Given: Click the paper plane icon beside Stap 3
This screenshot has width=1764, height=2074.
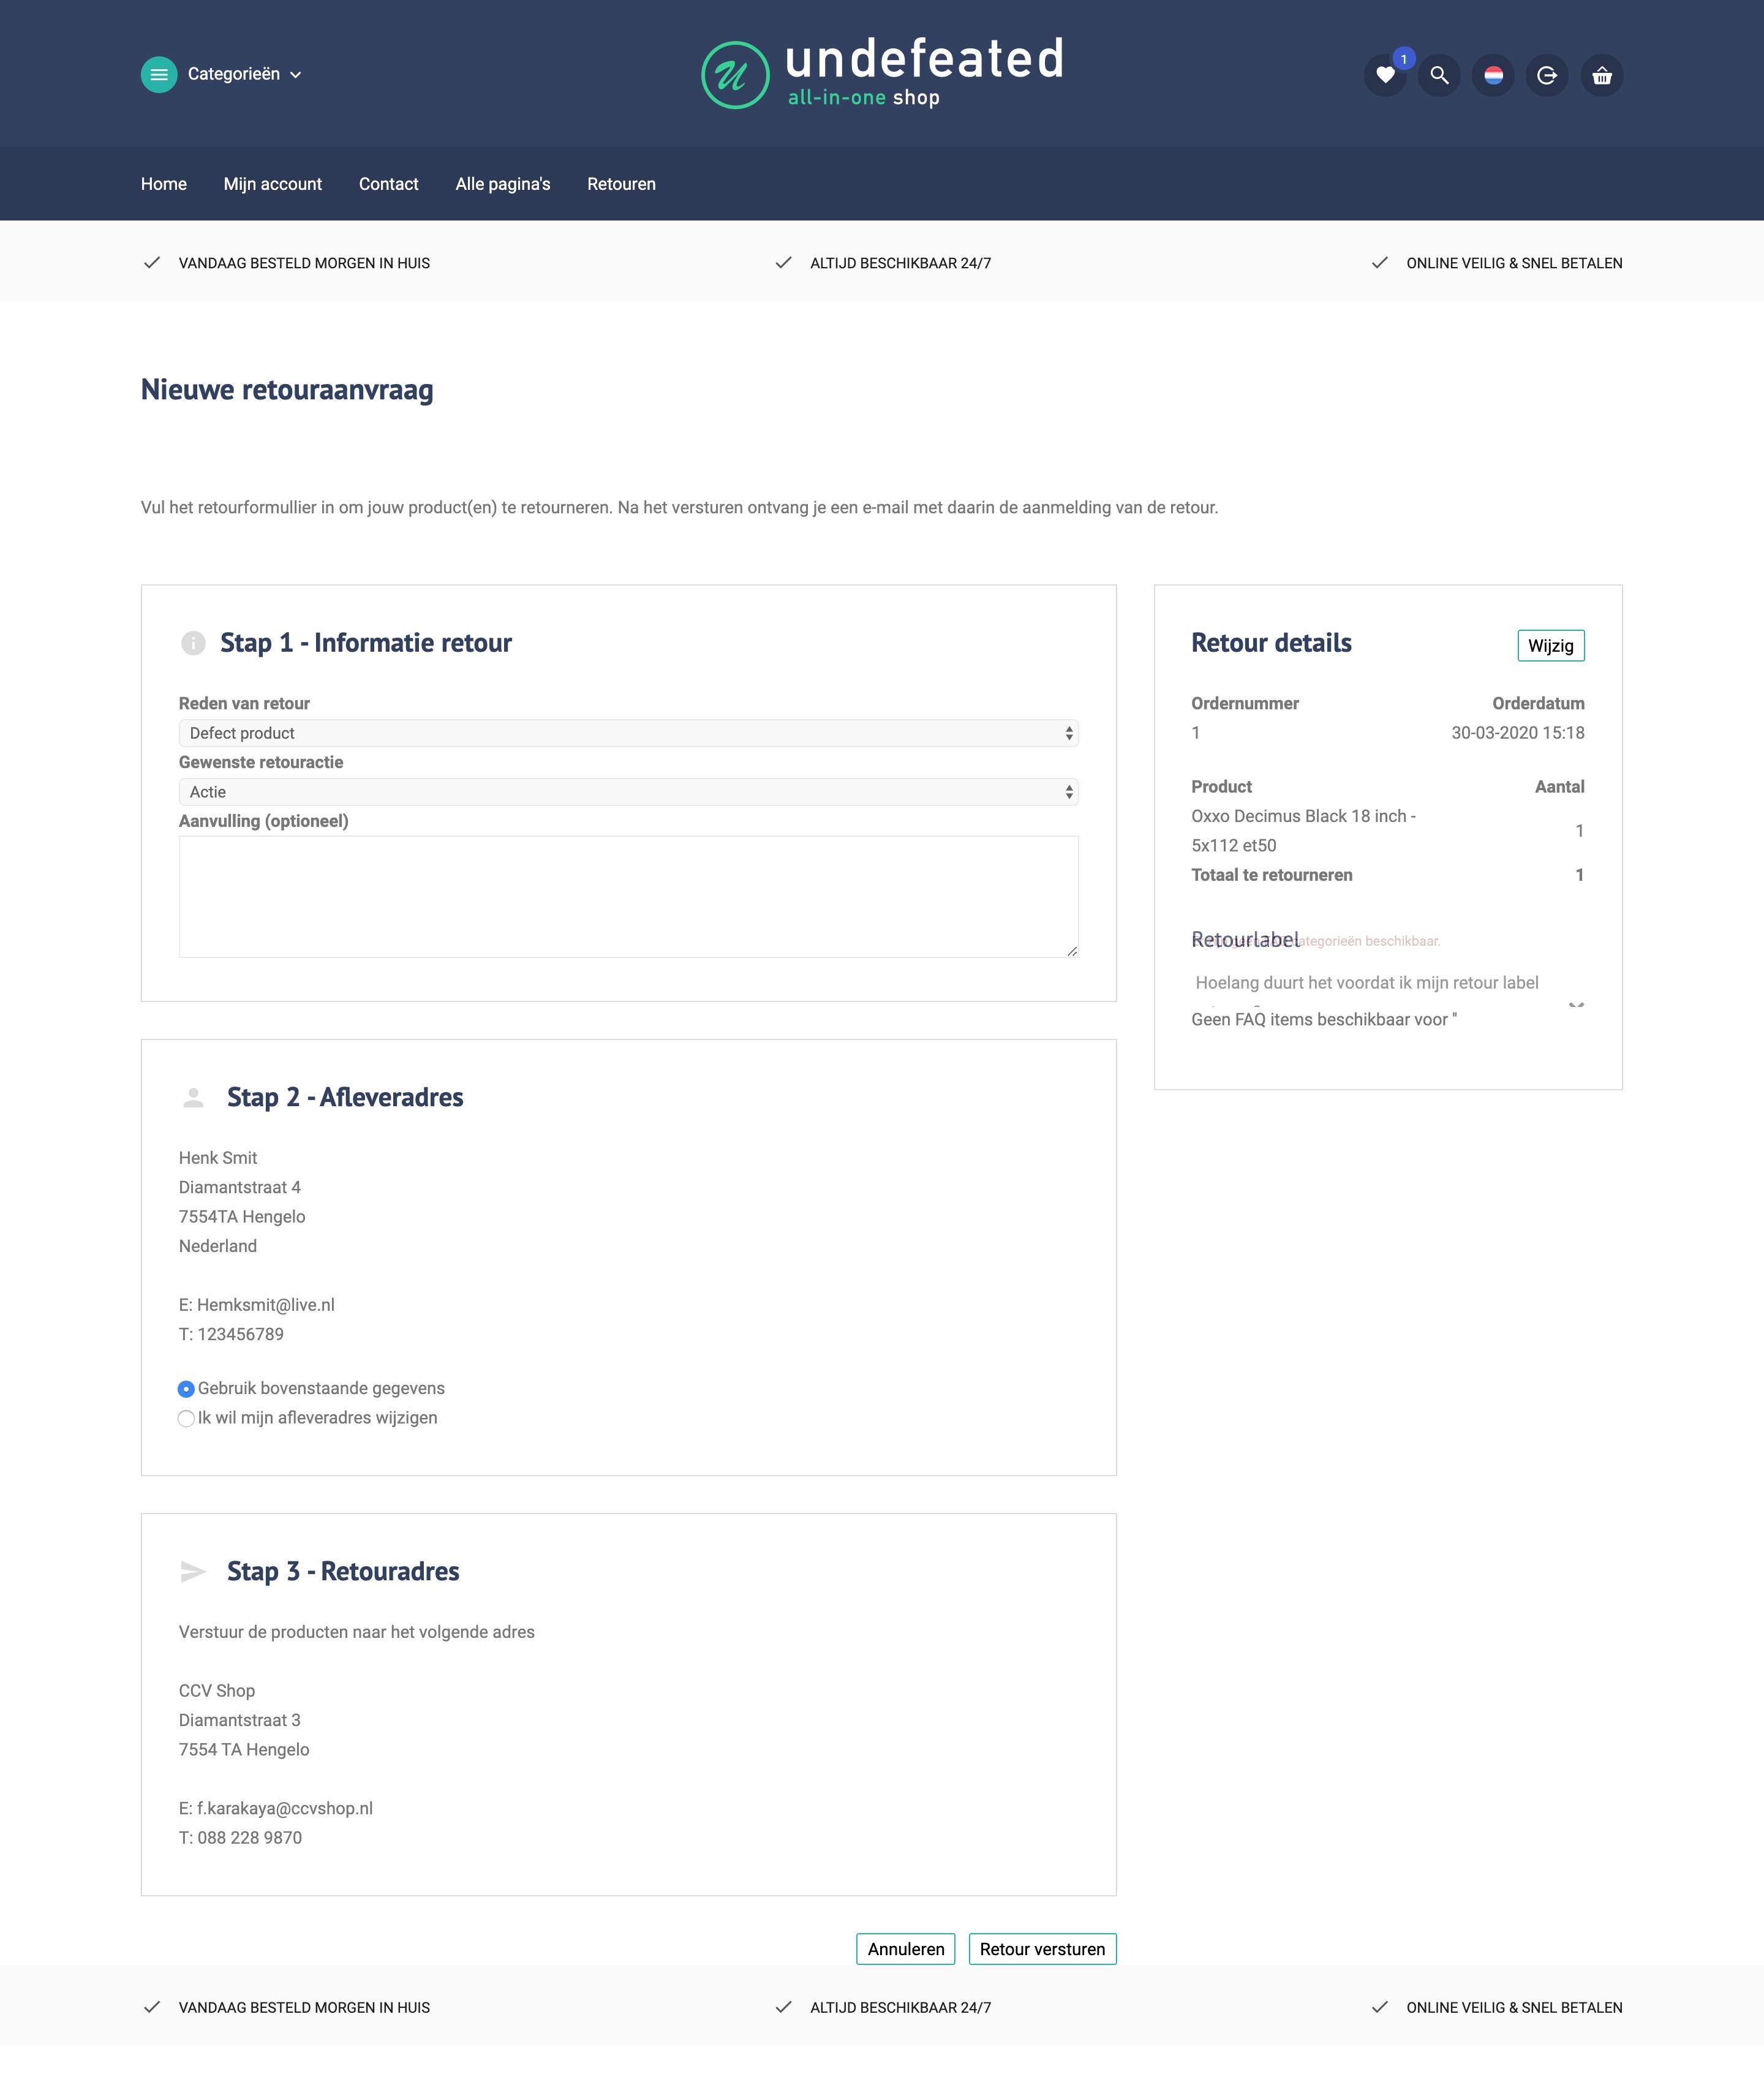Looking at the screenshot, I should point(193,1571).
